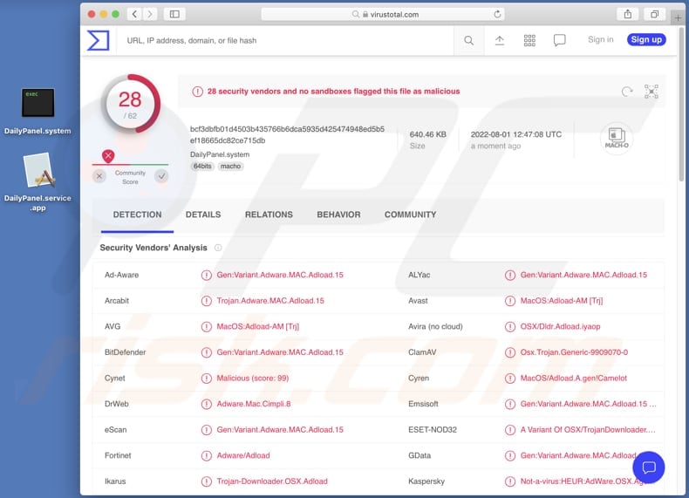Screen dimensions: 689x498
Task: Click Cyren result MacOS/Adload.A.gen!Camelot
Action: tap(573, 378)
